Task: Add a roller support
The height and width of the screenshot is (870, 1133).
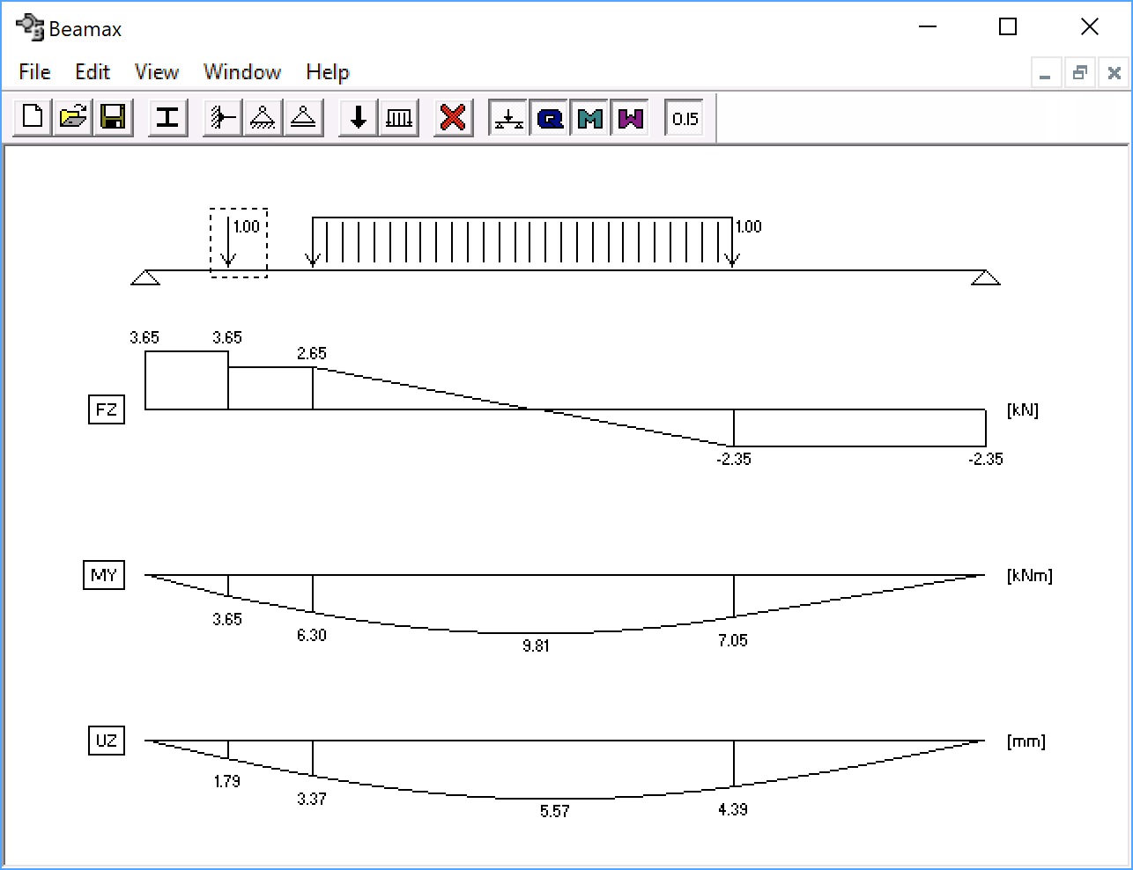Action: [303, 117]
